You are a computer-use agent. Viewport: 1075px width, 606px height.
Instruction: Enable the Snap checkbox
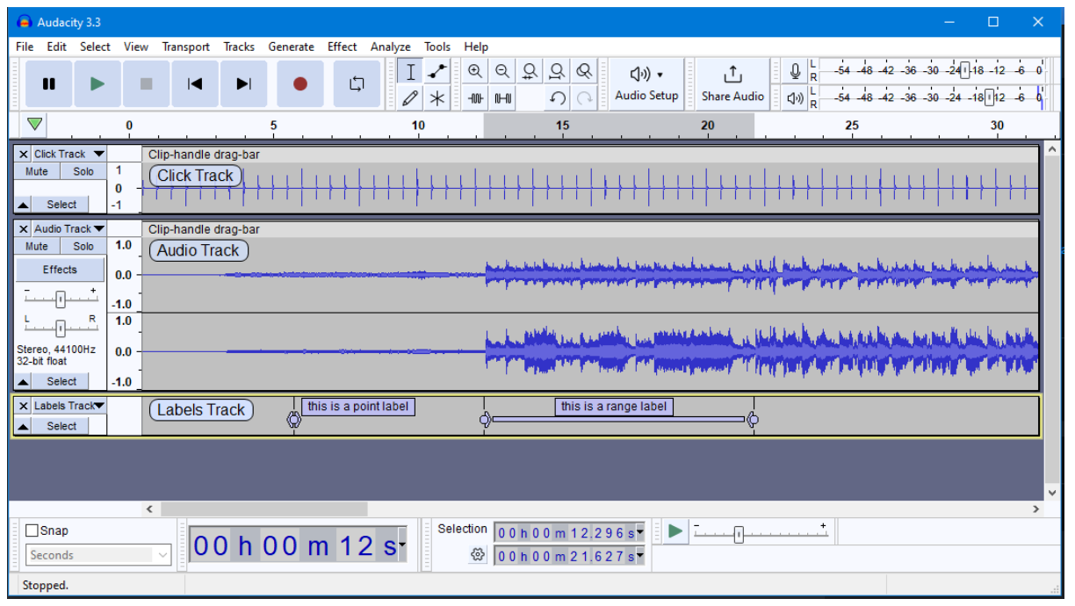(x=32, y=530)
